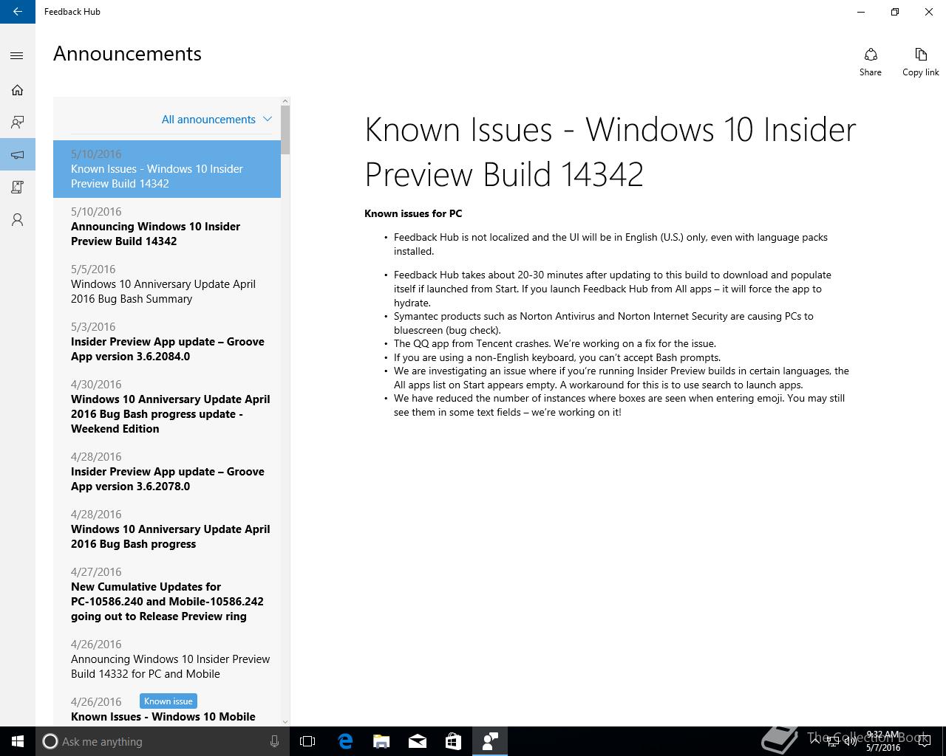Go to Home in sidebar
This screenshot has width=946, height=756.
pos(18,90)
